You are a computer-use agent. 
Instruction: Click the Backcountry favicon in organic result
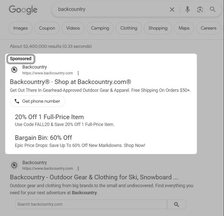click(x=14, y=165)
